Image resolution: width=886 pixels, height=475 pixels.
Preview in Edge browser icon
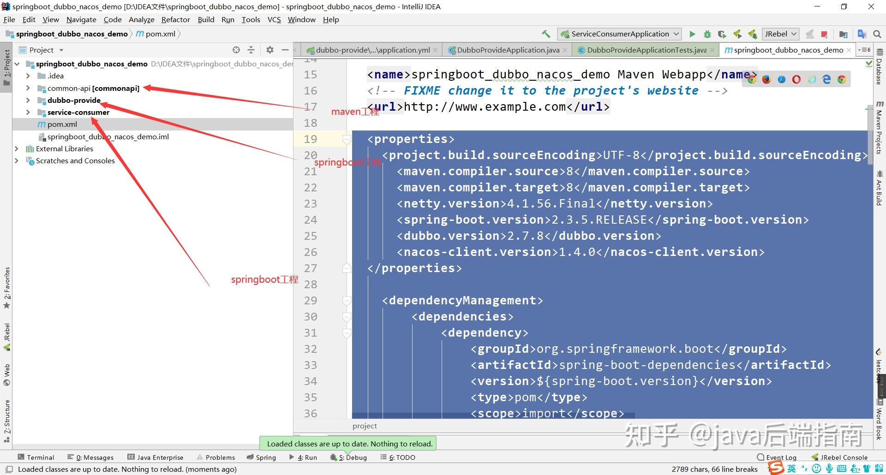click(826, 79)
